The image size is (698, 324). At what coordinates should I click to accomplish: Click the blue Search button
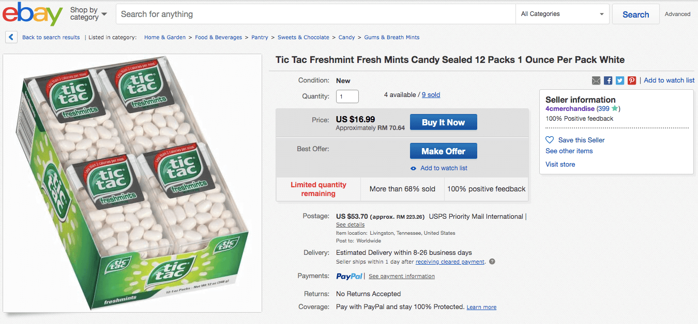[635, 14]
